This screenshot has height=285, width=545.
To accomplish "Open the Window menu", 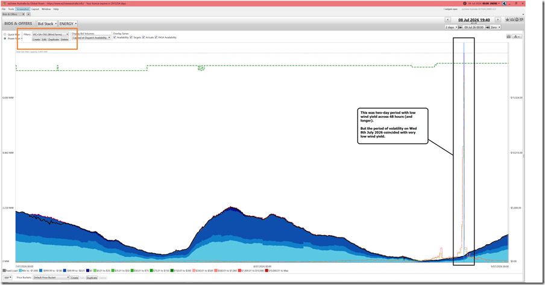I will [46, 9].
